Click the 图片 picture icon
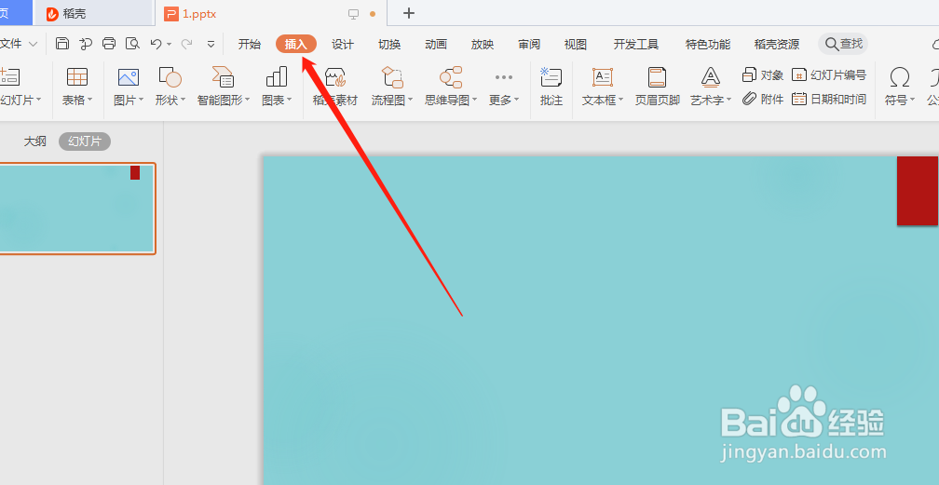The height and width of the screenshot is (485, 939). click(129, 77)
